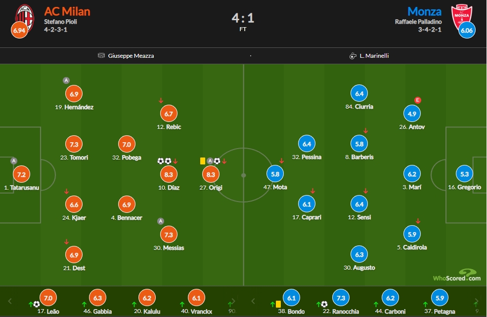
Task: Click the referee whistle icon
Action: pos(353,56)
